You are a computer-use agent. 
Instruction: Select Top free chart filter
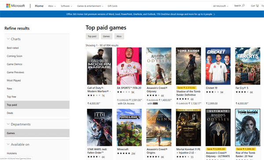coord(11,97)
